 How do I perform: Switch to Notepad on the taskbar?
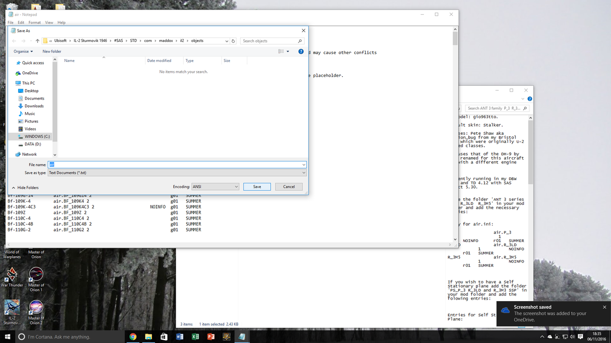pyautogui.click(x=242, y=337)
